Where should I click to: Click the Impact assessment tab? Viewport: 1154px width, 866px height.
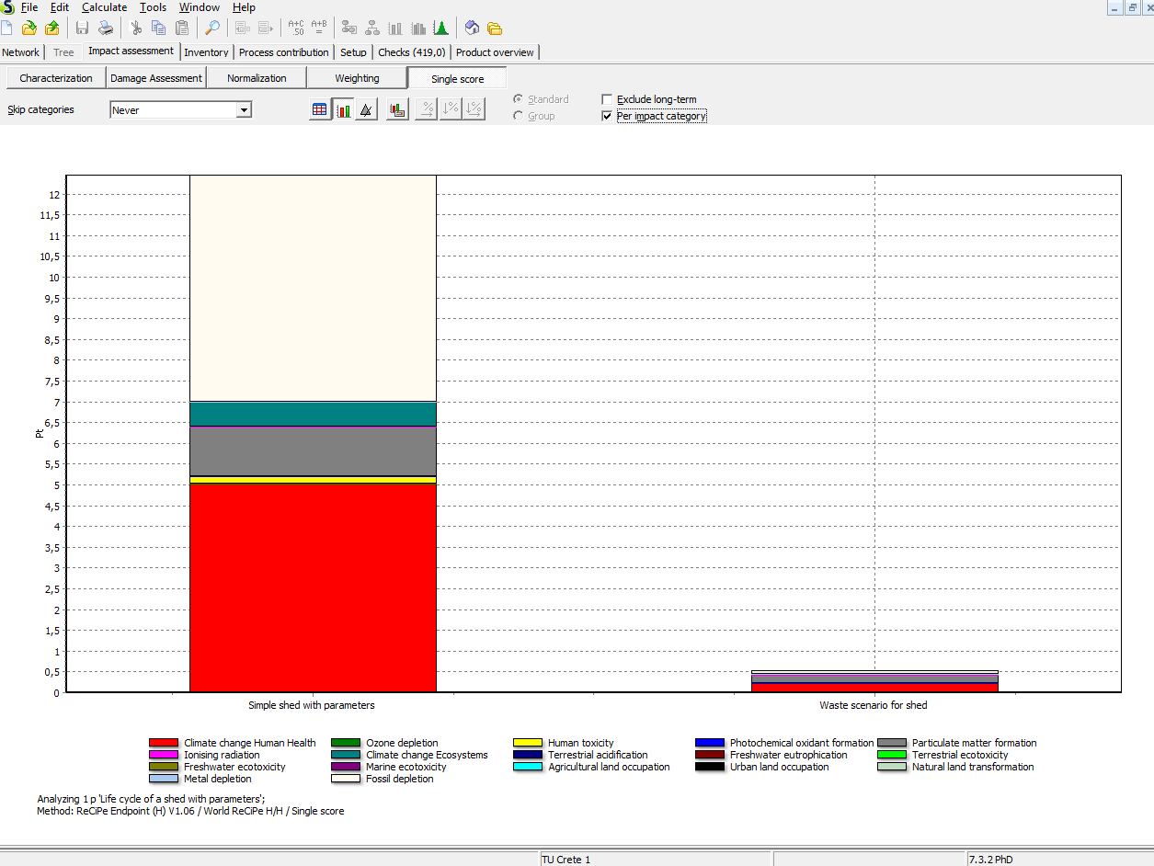[x=131, y=51]
